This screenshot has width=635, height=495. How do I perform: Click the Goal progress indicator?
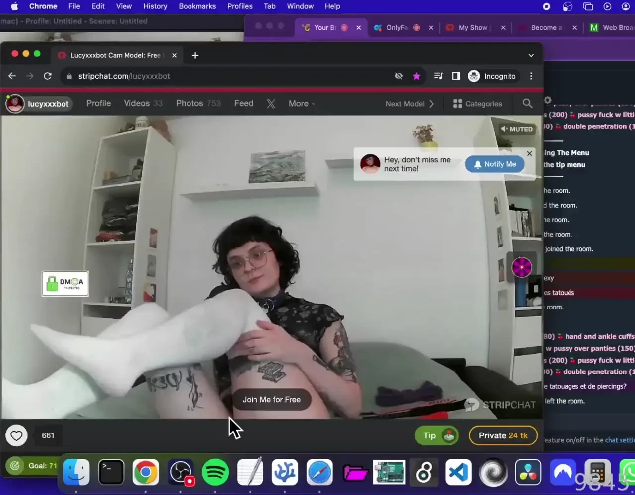[x=32, y=466]
